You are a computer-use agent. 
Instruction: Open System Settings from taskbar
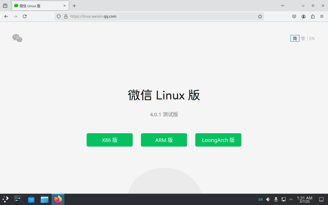pyautogui.click(x=18, y=199)
